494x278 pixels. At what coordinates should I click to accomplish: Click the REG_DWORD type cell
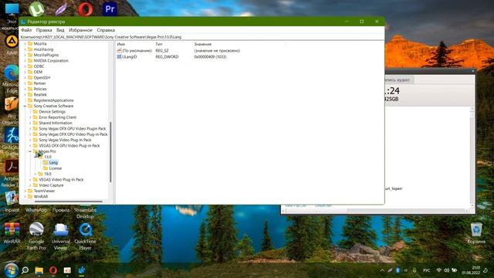(167, 57)
